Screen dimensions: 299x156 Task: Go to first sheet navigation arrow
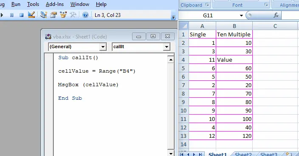pos(182,154)
